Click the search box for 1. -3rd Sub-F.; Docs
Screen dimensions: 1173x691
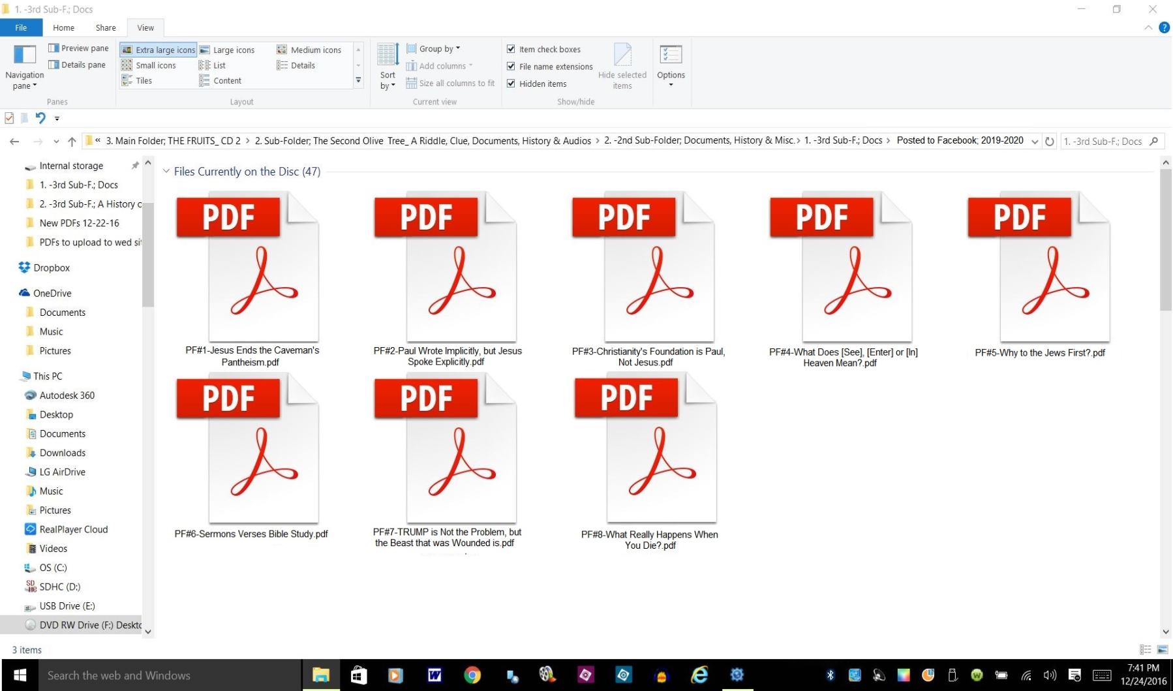tap(1111, 141)
